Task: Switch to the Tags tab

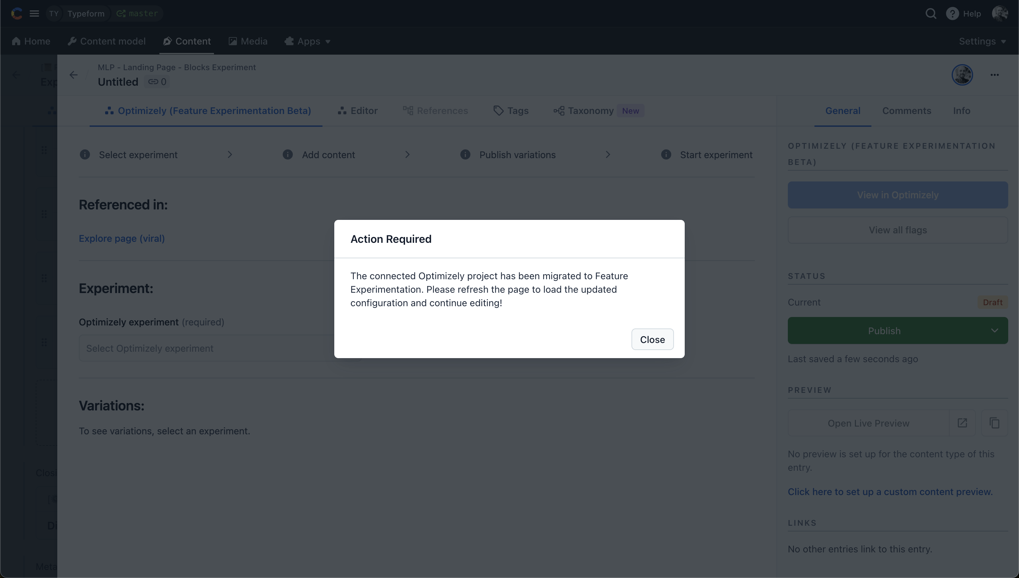Action: pyautogui.click(x=511, y=111)
